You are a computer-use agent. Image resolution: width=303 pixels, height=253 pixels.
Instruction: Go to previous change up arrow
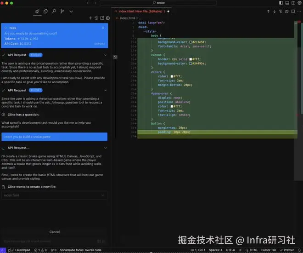tap(268, 11)
